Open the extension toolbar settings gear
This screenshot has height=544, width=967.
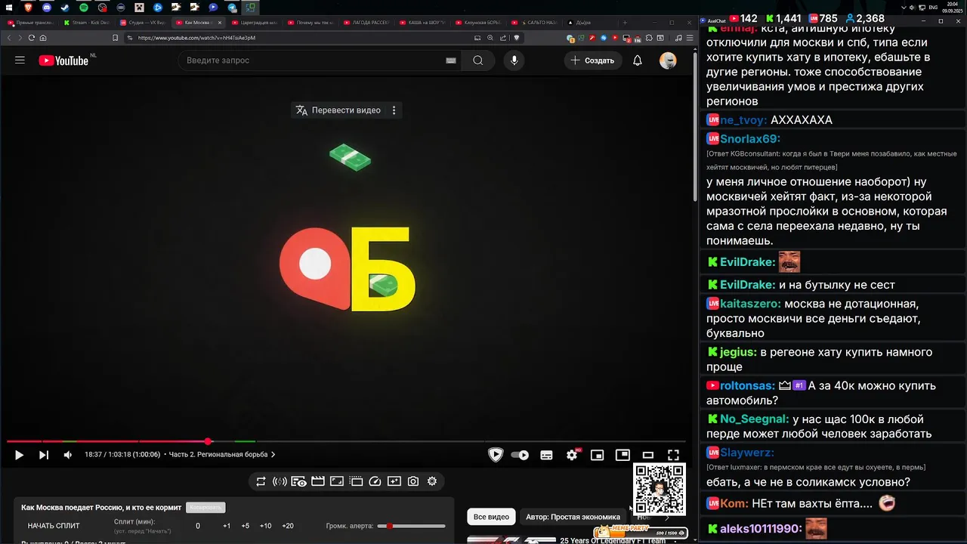(x=432, y=481)
